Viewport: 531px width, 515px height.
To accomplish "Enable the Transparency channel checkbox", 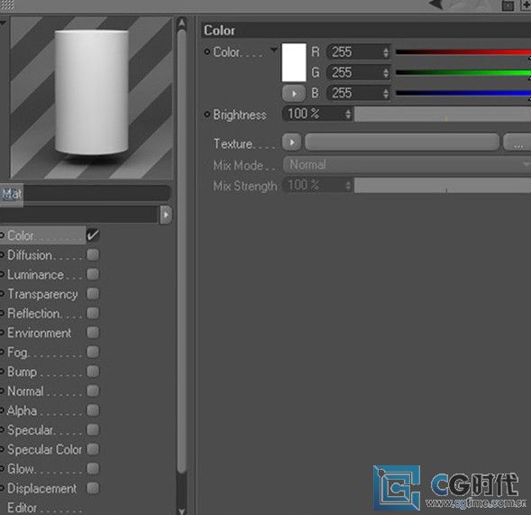I will (93, 293).
